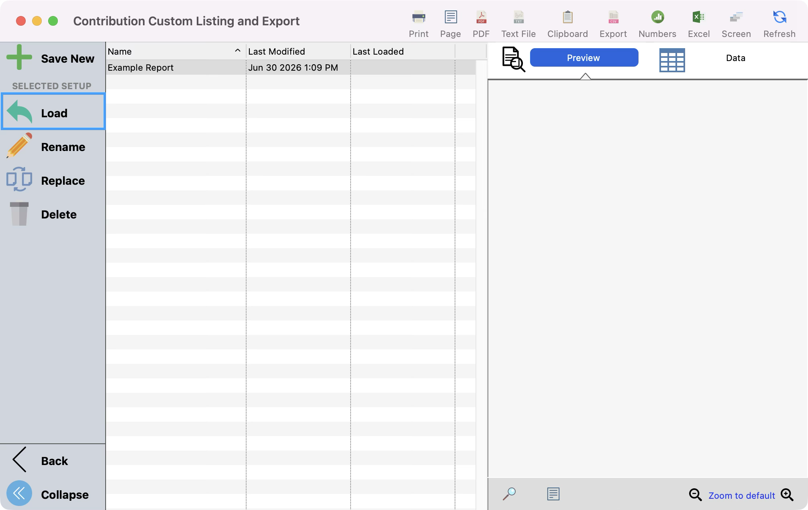
Task: Export report as PDF
Action: (x=481, y=24)
